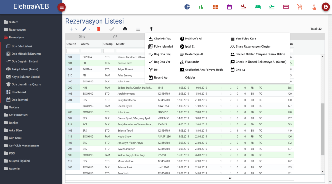Click the Acenta filter input field

tap(91, 51)
